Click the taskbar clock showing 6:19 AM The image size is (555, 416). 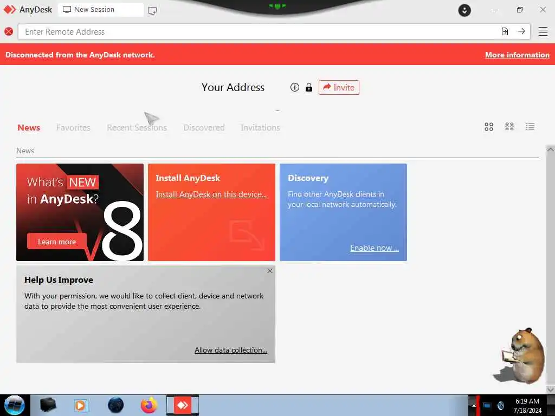pyautogui.click(x=527, y=406)
